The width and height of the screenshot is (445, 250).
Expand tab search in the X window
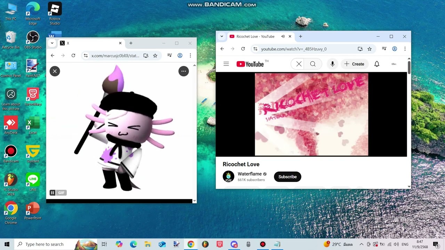(52, 43)
